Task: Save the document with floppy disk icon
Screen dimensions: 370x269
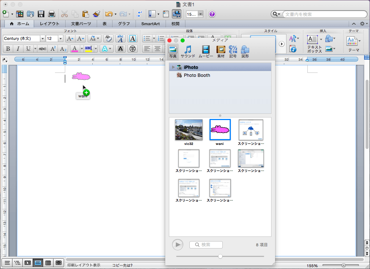Action: tap(41, 14)
